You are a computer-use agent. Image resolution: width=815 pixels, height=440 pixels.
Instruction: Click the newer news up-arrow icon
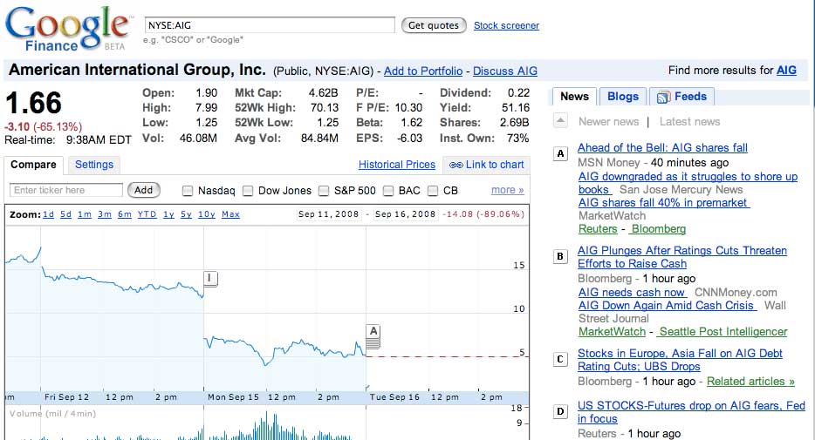pos(561,121)
